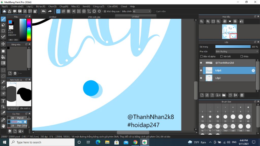Choose brush size 5 preset

tap(241, 108)
